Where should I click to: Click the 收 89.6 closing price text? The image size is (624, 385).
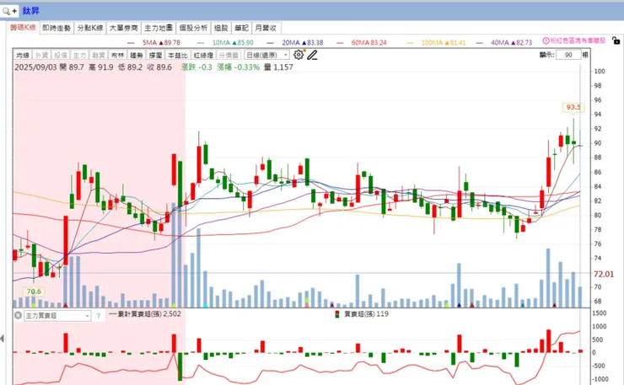159,67
